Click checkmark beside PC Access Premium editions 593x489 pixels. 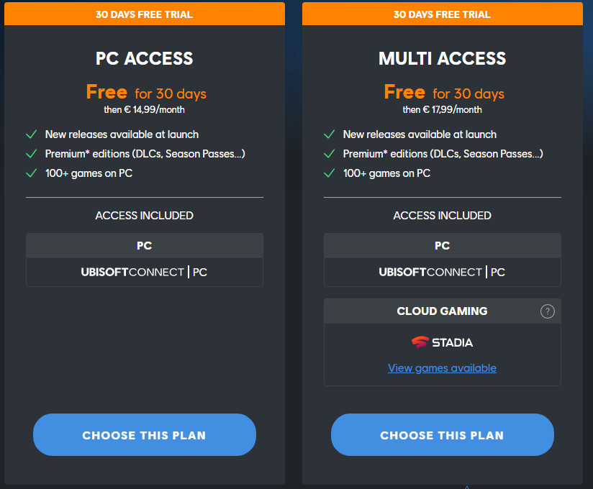tap(31, 154)
